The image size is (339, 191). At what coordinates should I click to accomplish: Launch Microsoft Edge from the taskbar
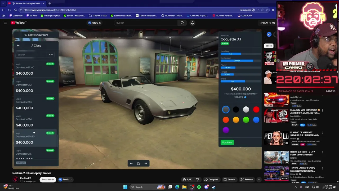(177, 187)
